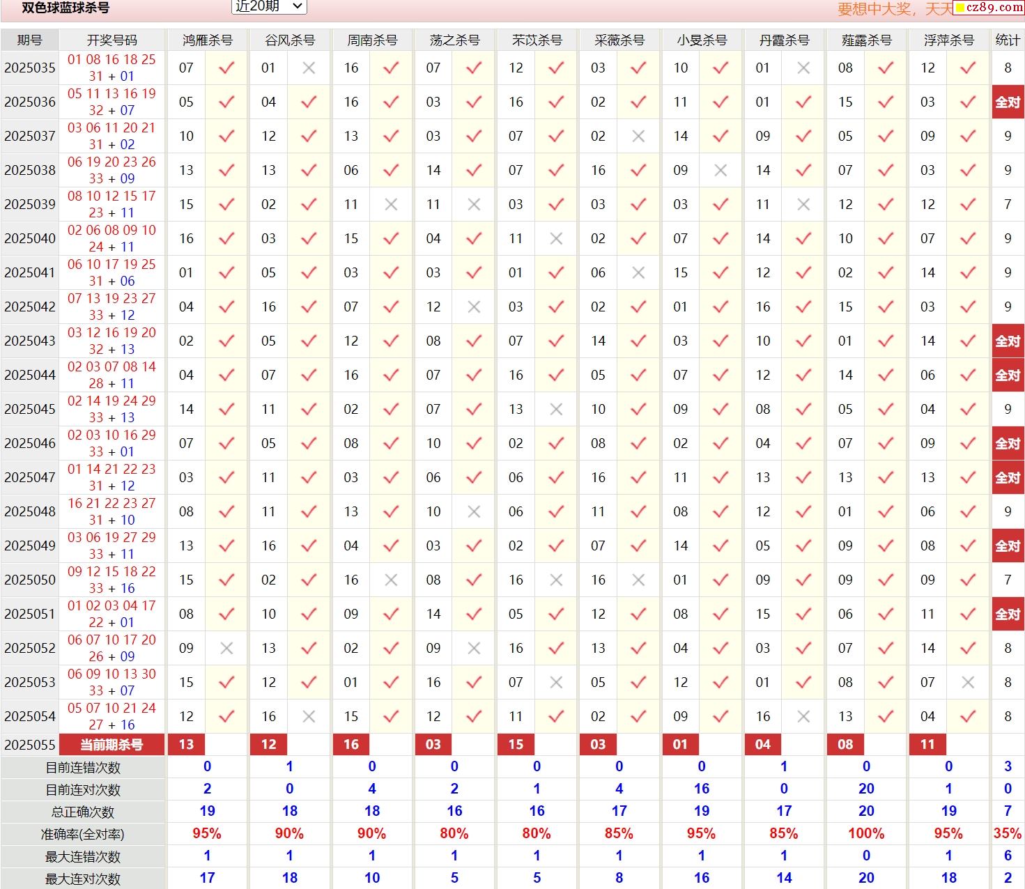Viewport: 1025px width, 889px height.
Task: Click 谷风 current kill number 12
Action: [x=268, y=745]
